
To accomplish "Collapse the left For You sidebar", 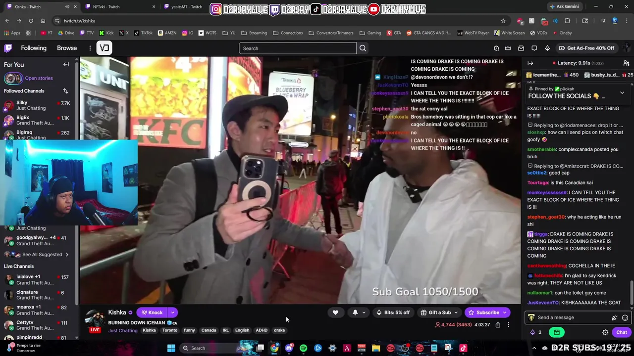I will click(x=66, y=65).
